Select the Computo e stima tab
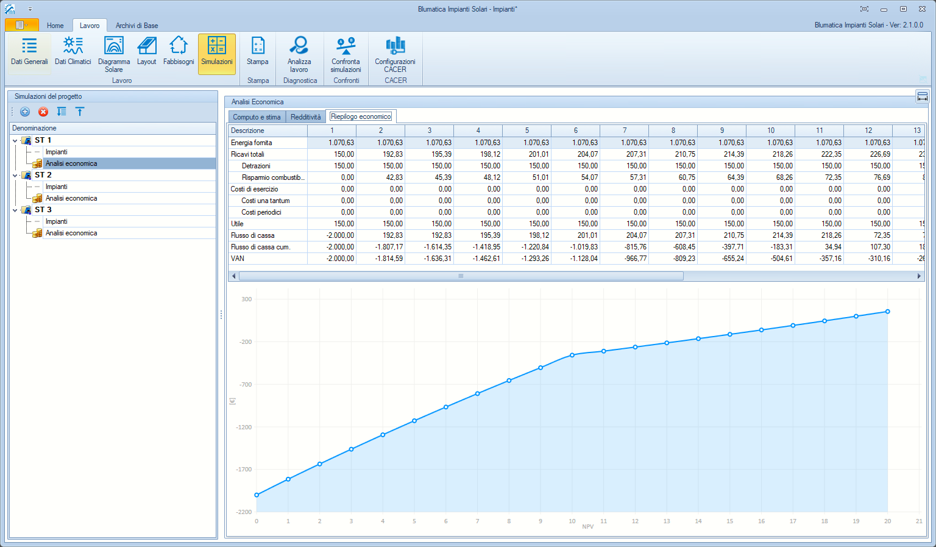This screenshot has height=547, width=936. pos(257,117)
